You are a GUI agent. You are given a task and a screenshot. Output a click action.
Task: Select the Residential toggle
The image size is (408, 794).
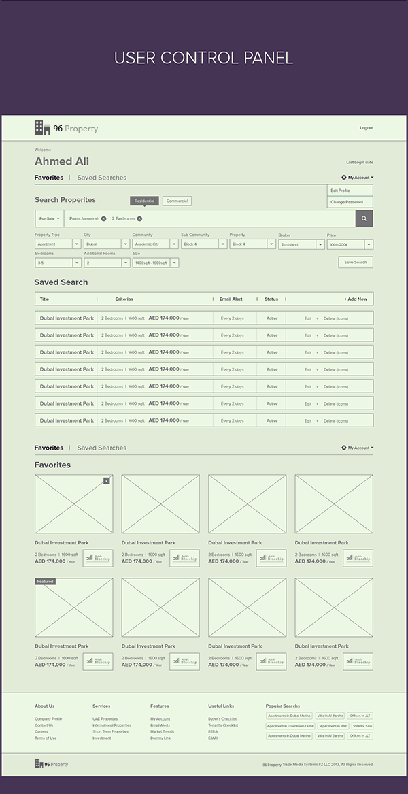point(144,201)
